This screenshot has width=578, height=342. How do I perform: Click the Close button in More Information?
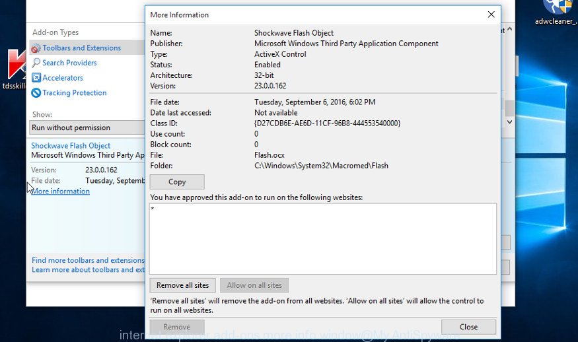point(468,327)
